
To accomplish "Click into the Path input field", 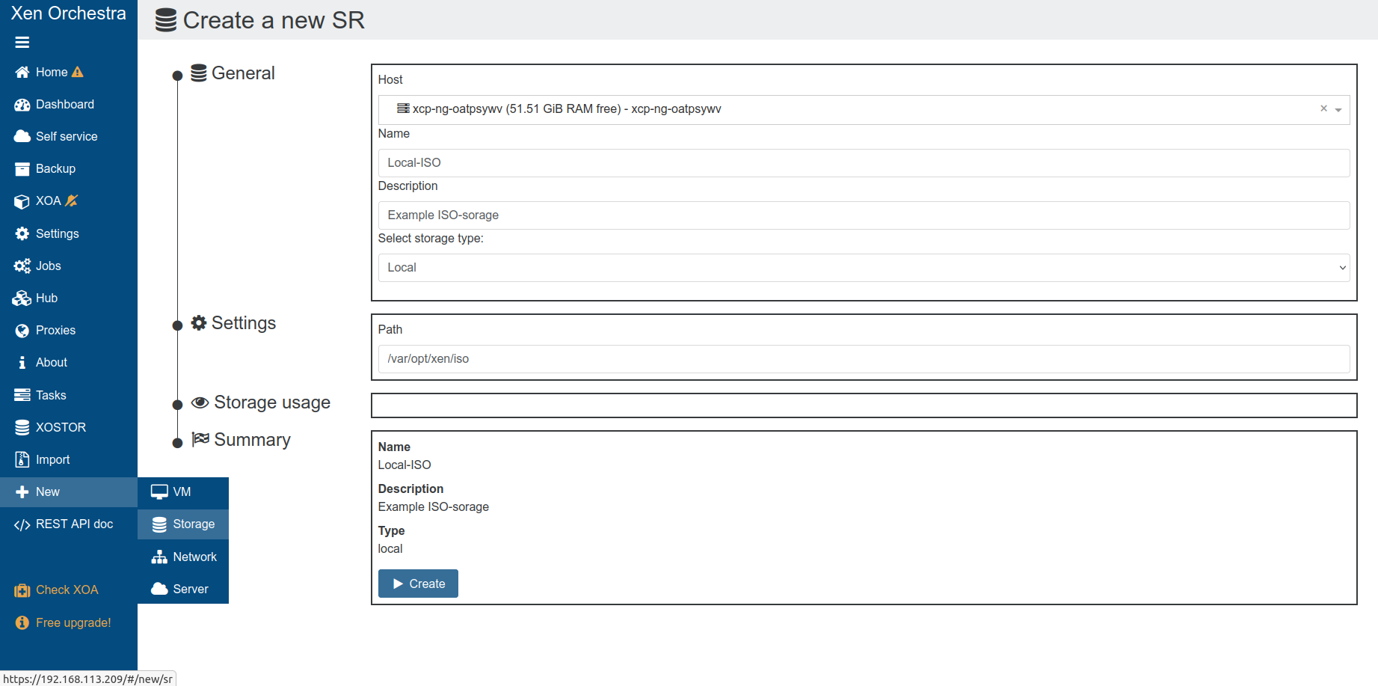I will click(864, 359).
